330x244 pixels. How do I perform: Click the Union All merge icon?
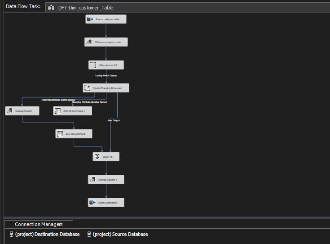[x=97, y=156]
